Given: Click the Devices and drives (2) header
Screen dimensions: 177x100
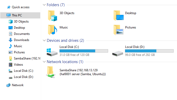Looking at the screenshot, I should pos(65,41).
